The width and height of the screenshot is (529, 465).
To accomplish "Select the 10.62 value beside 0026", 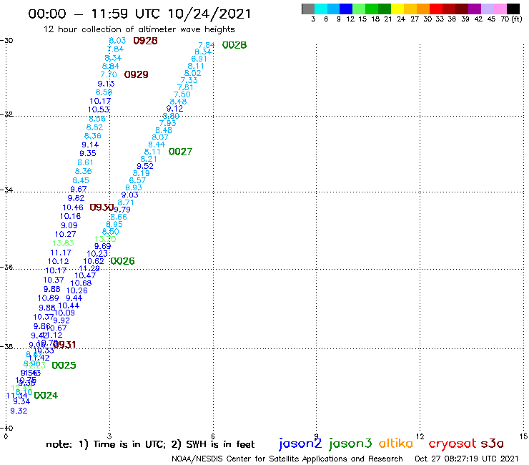I will (x=94, y=261).
